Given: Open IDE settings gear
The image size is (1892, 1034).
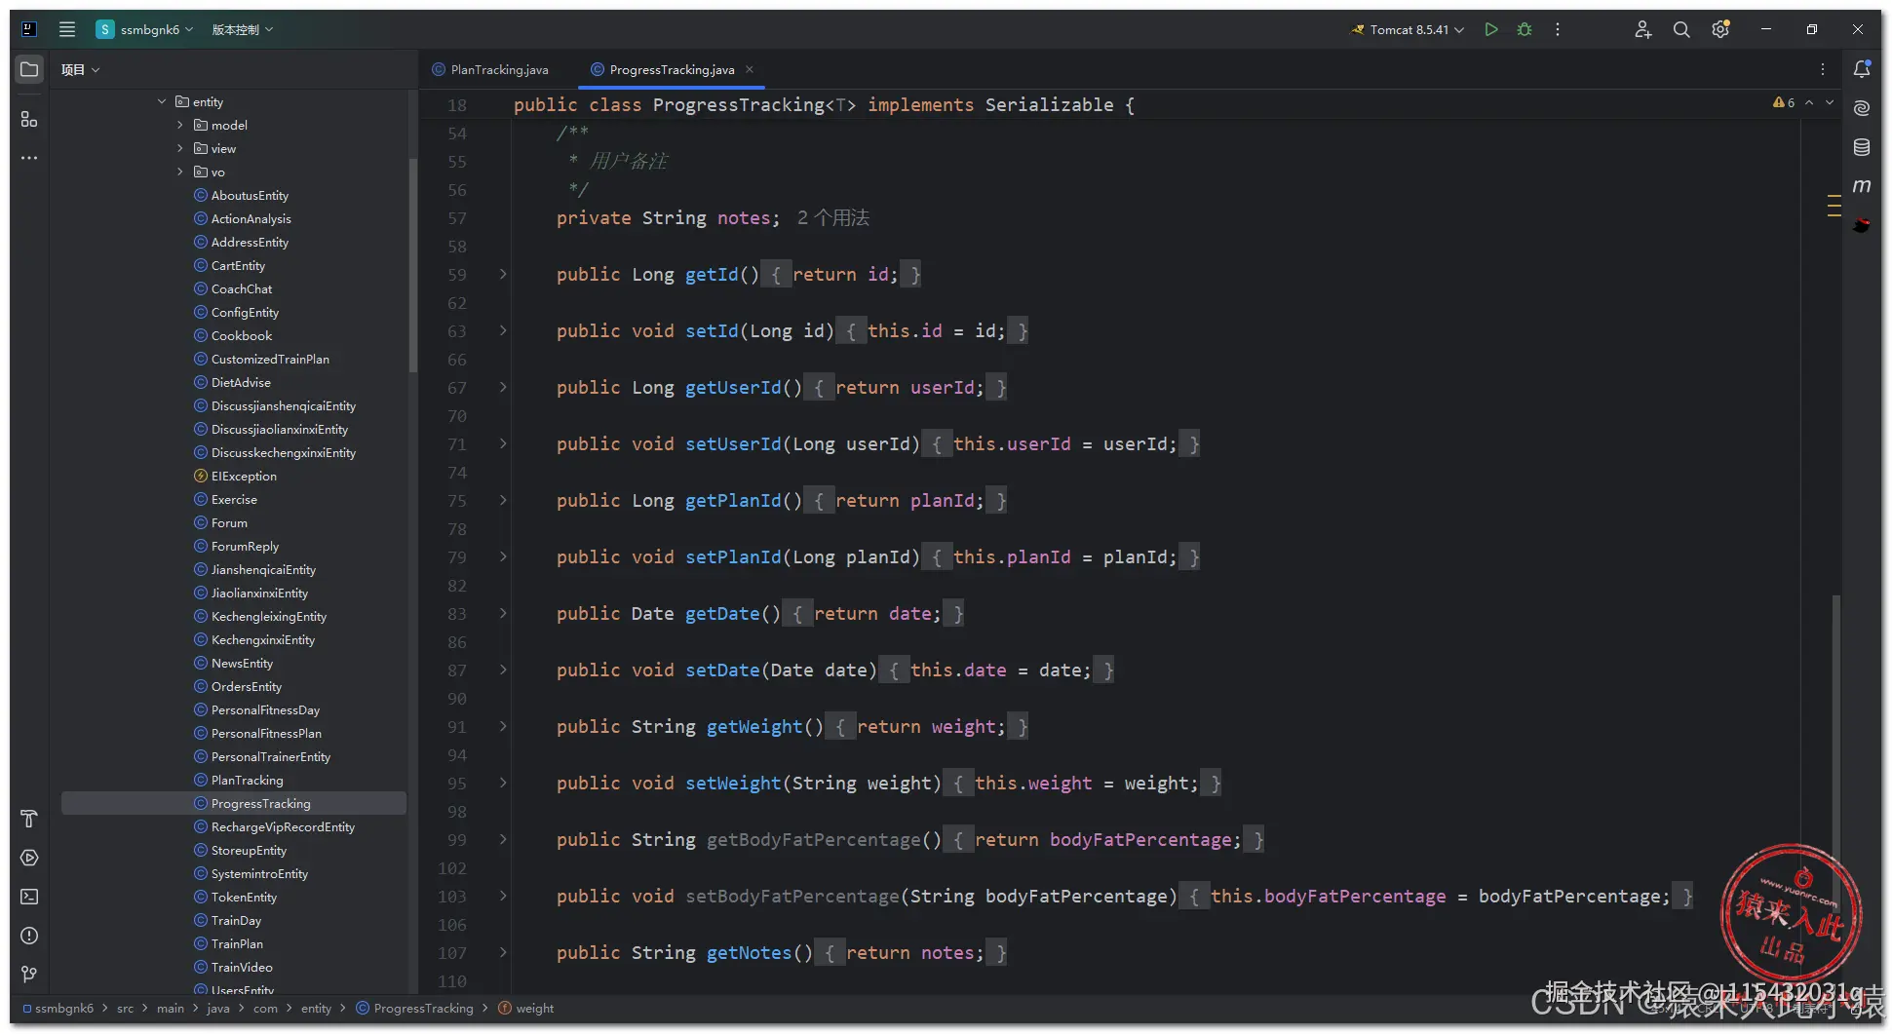Looking at the screenshot, I should pyautogui.click(x=1720, y=29).
